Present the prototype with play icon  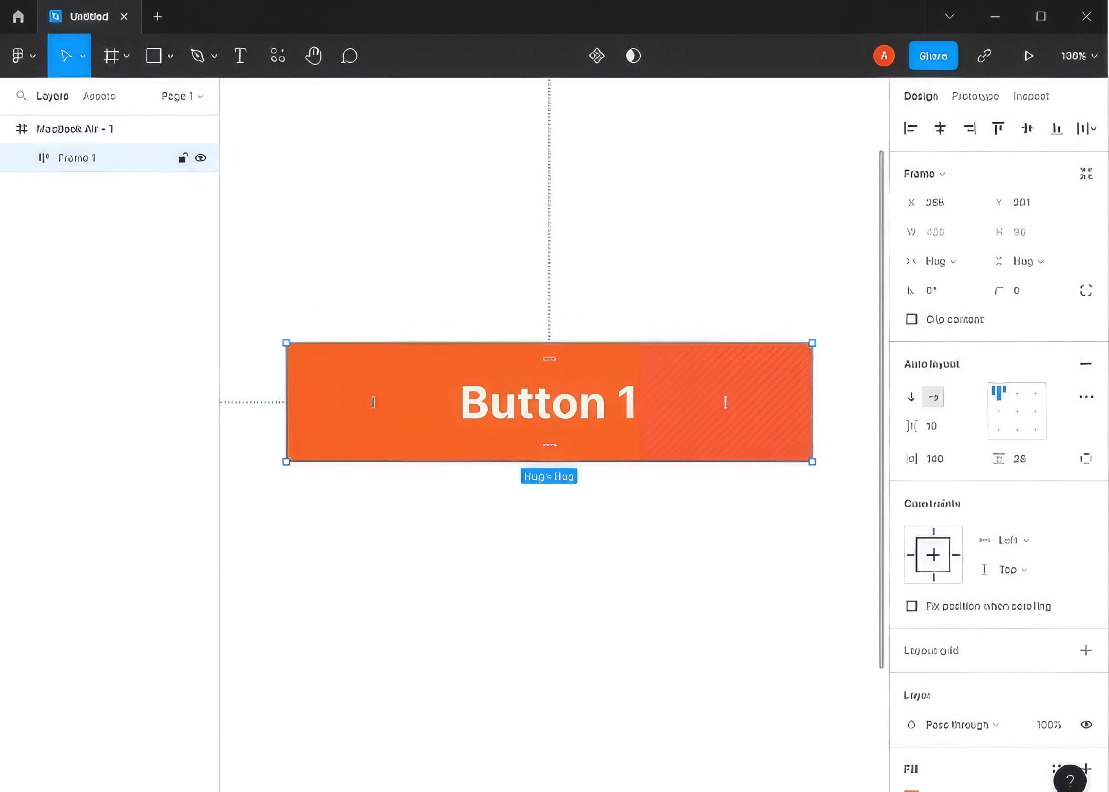(x=1028, y=55)
